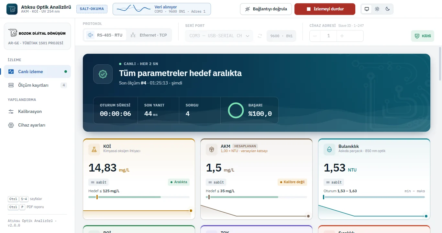Enable light theme with the sun icon
442x233 pixels.
pyautogui.click(x=377, y=9)
